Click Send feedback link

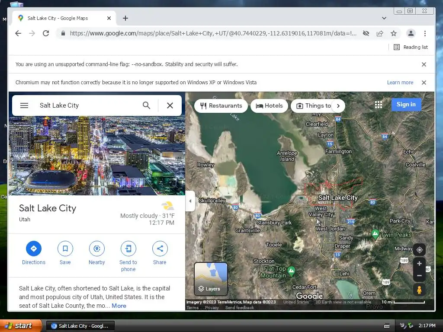pyautogui.click(x=240, y=308)
